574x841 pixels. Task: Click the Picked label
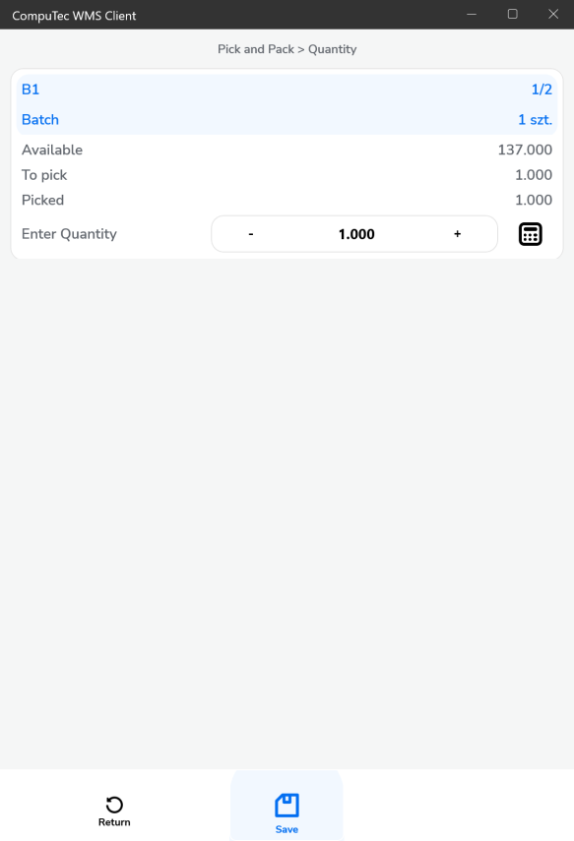(x=42, y=200)
